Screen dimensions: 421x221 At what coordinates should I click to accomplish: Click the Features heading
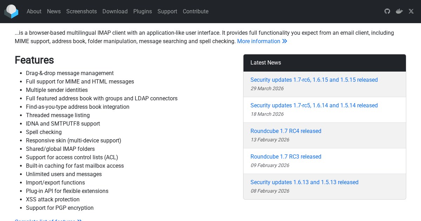(34, 60)
